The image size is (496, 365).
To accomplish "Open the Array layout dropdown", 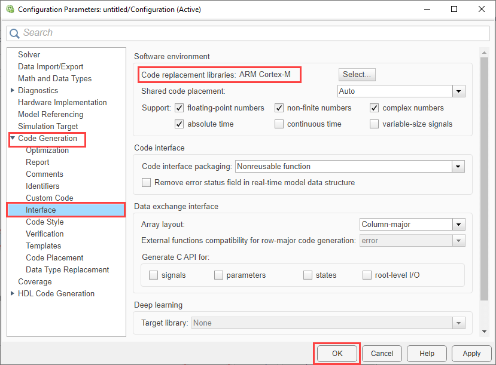I will click(458, 225).
